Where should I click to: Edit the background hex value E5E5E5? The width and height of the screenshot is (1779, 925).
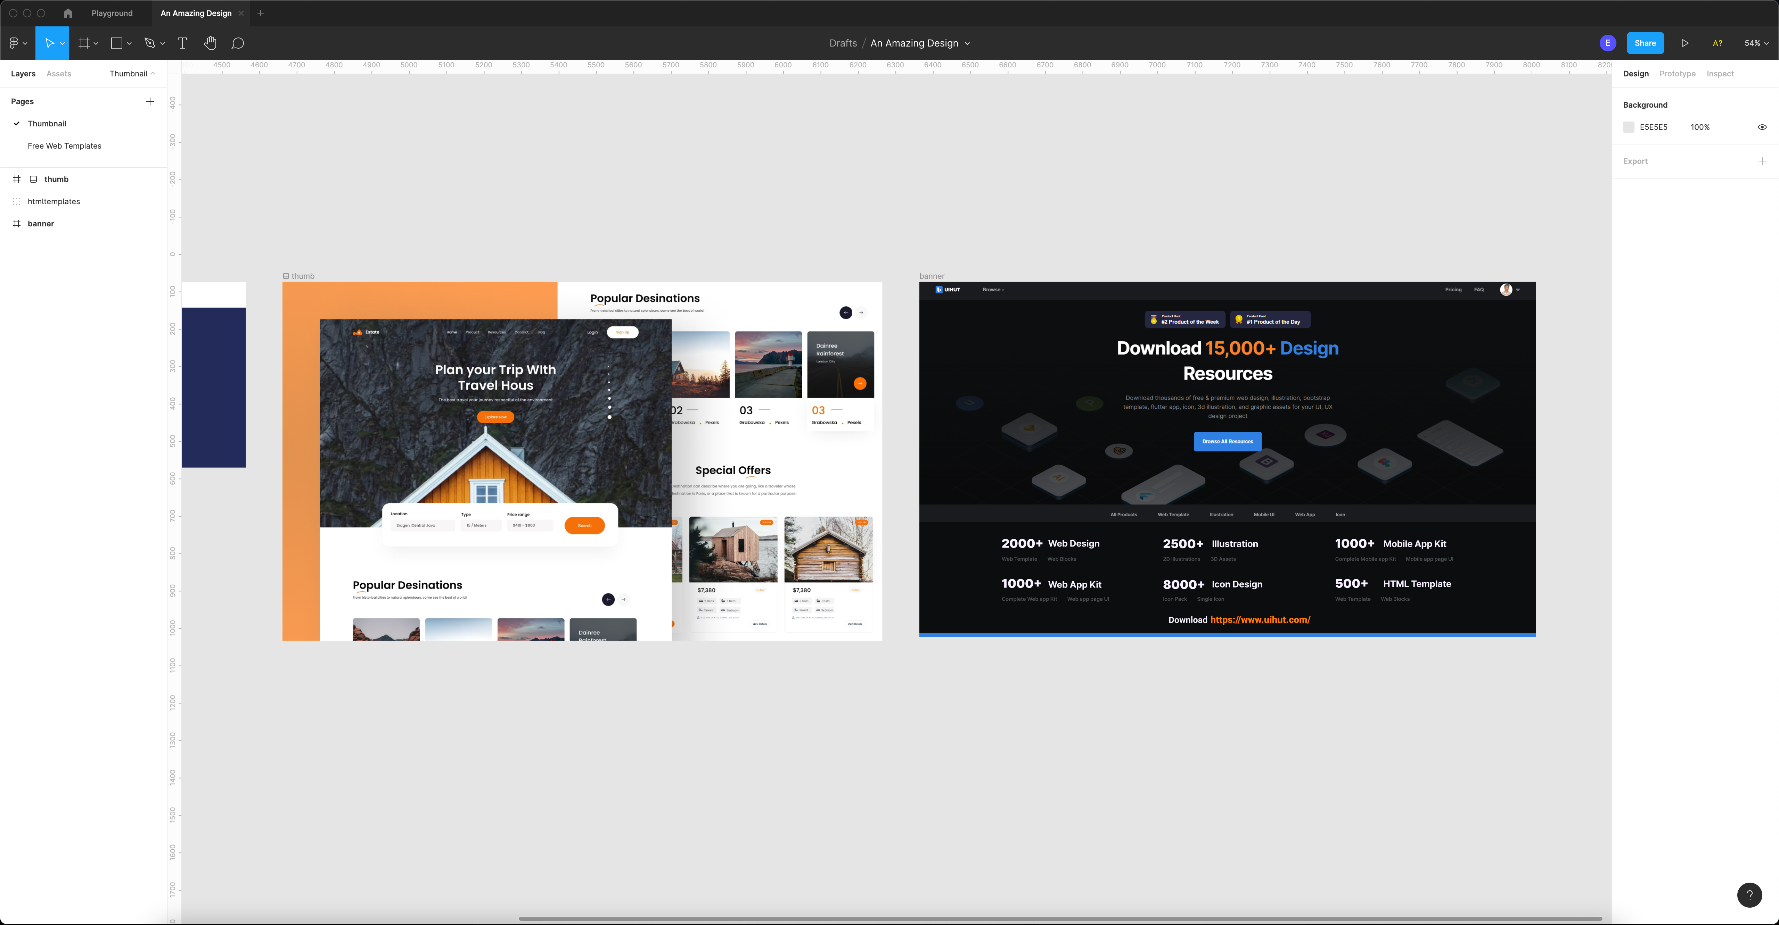1653,127
